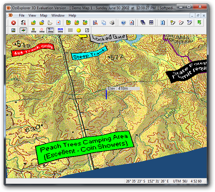Open the Window menu
The image size is (215, 192).
tap(58, 15)
